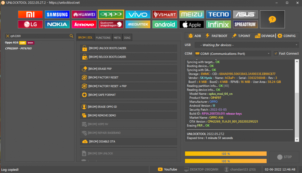302x173 pixels.
Task: Select the Meizu brand logo
Action: pos(192,14)
